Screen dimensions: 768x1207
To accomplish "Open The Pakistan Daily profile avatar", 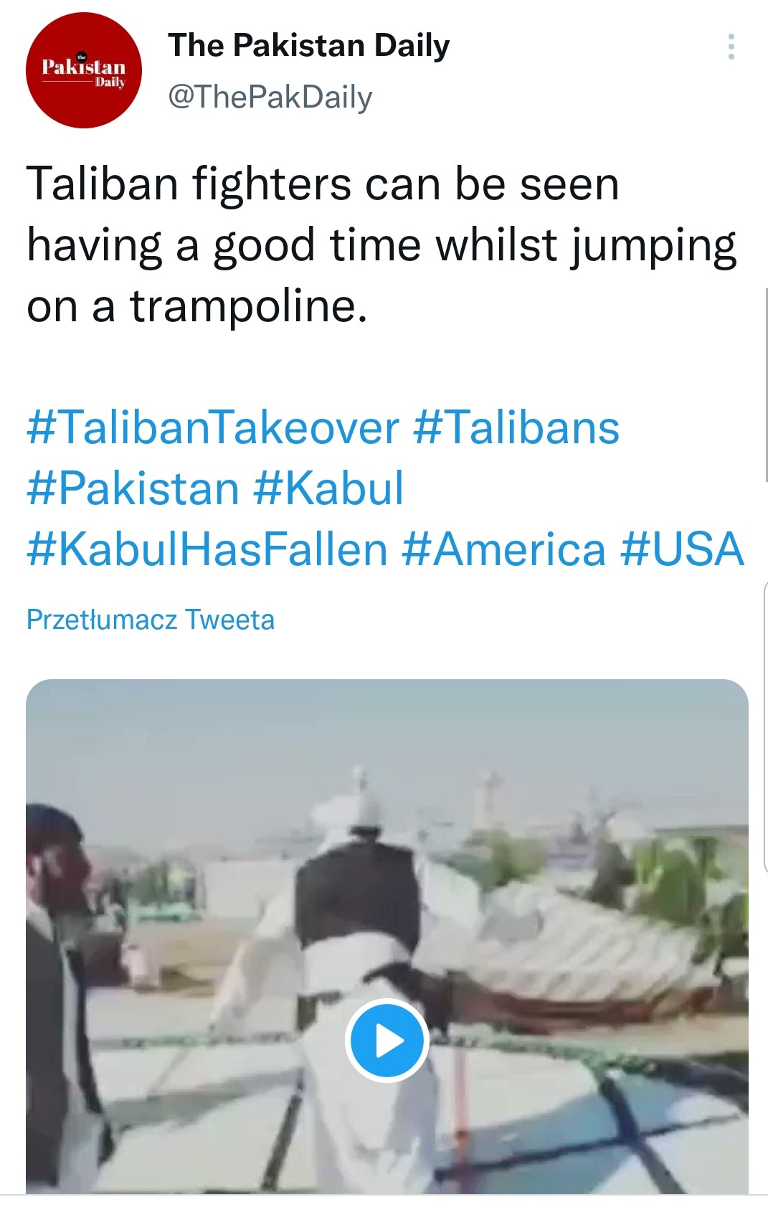I will [84, 70].
